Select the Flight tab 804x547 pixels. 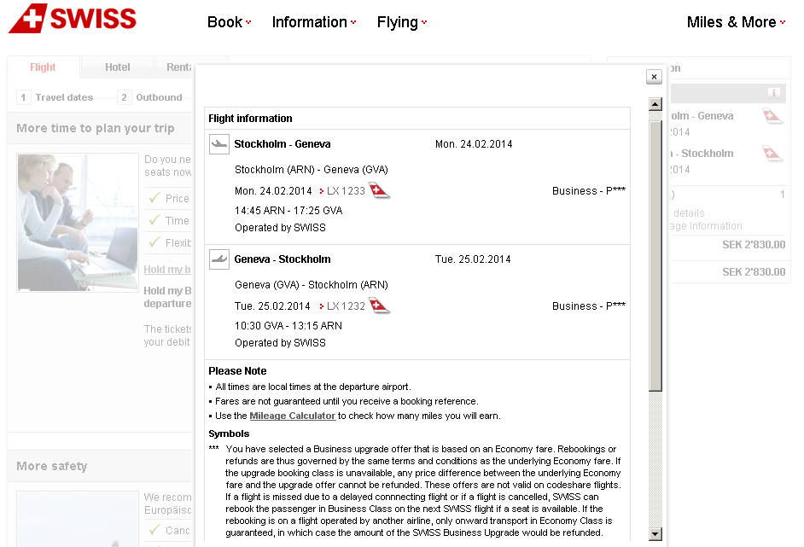[43, 67]
